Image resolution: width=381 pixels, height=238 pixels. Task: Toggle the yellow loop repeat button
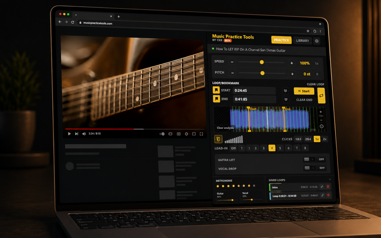[x=321, y=95]
